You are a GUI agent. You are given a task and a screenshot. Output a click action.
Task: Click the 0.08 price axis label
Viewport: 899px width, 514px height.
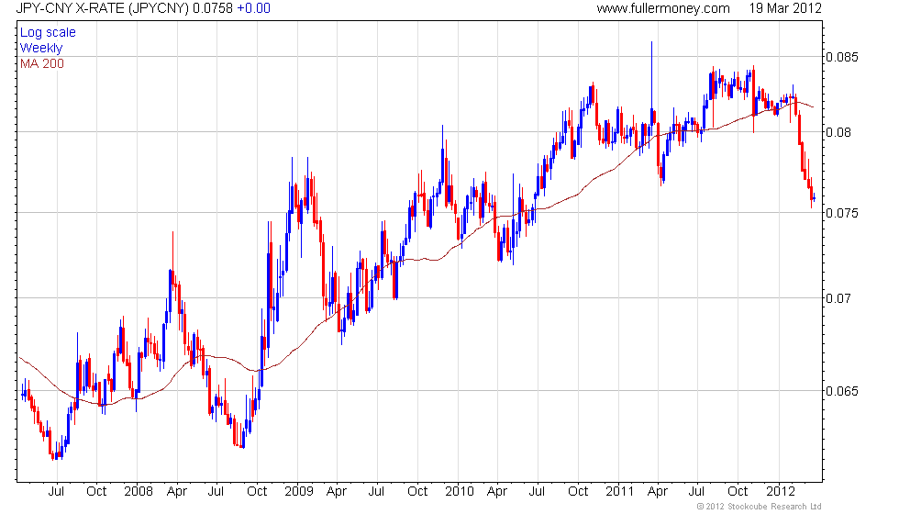pos(838,132)
